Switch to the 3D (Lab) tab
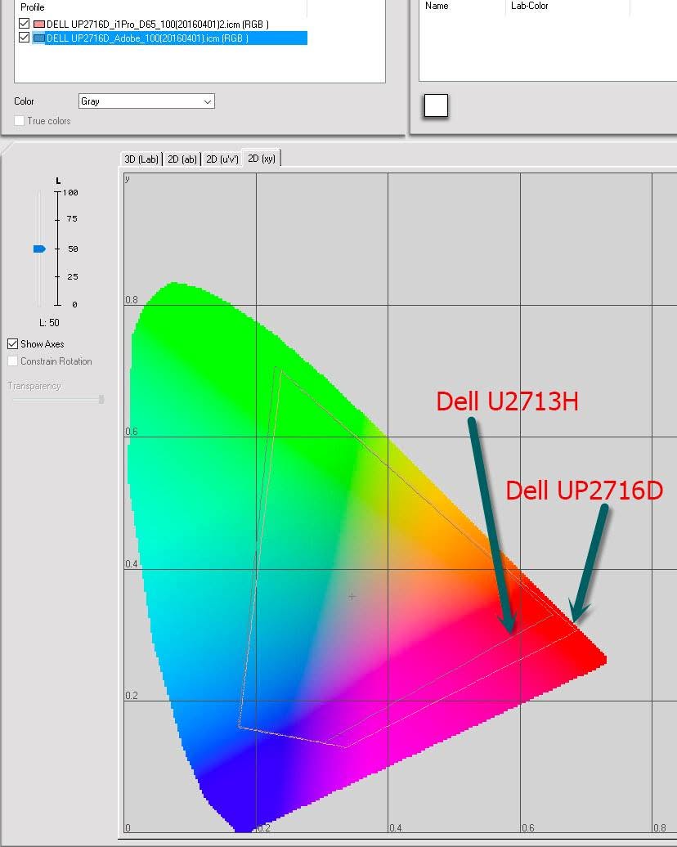The width and height of the screenshot is (677, 847). tap(141, 159)
